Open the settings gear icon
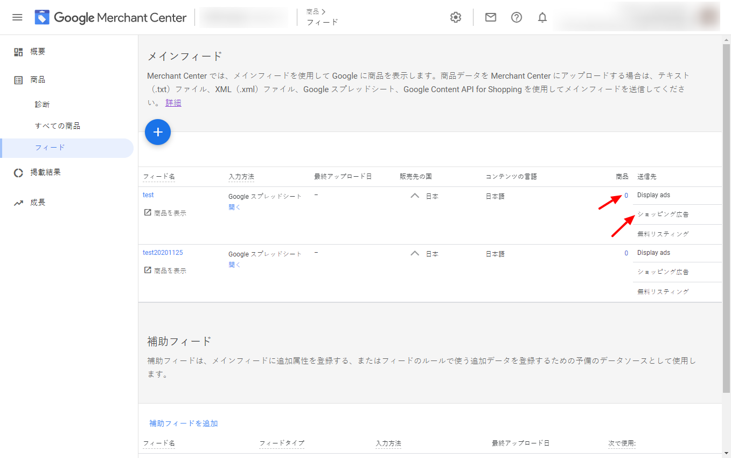The height and width of the screenshot is (458, 731). (x=456, y=17)
